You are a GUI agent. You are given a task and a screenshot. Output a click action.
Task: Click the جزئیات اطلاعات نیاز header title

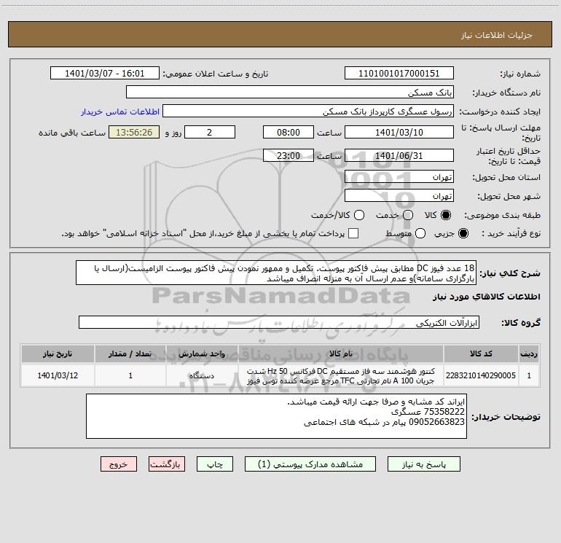pos(497,35)
